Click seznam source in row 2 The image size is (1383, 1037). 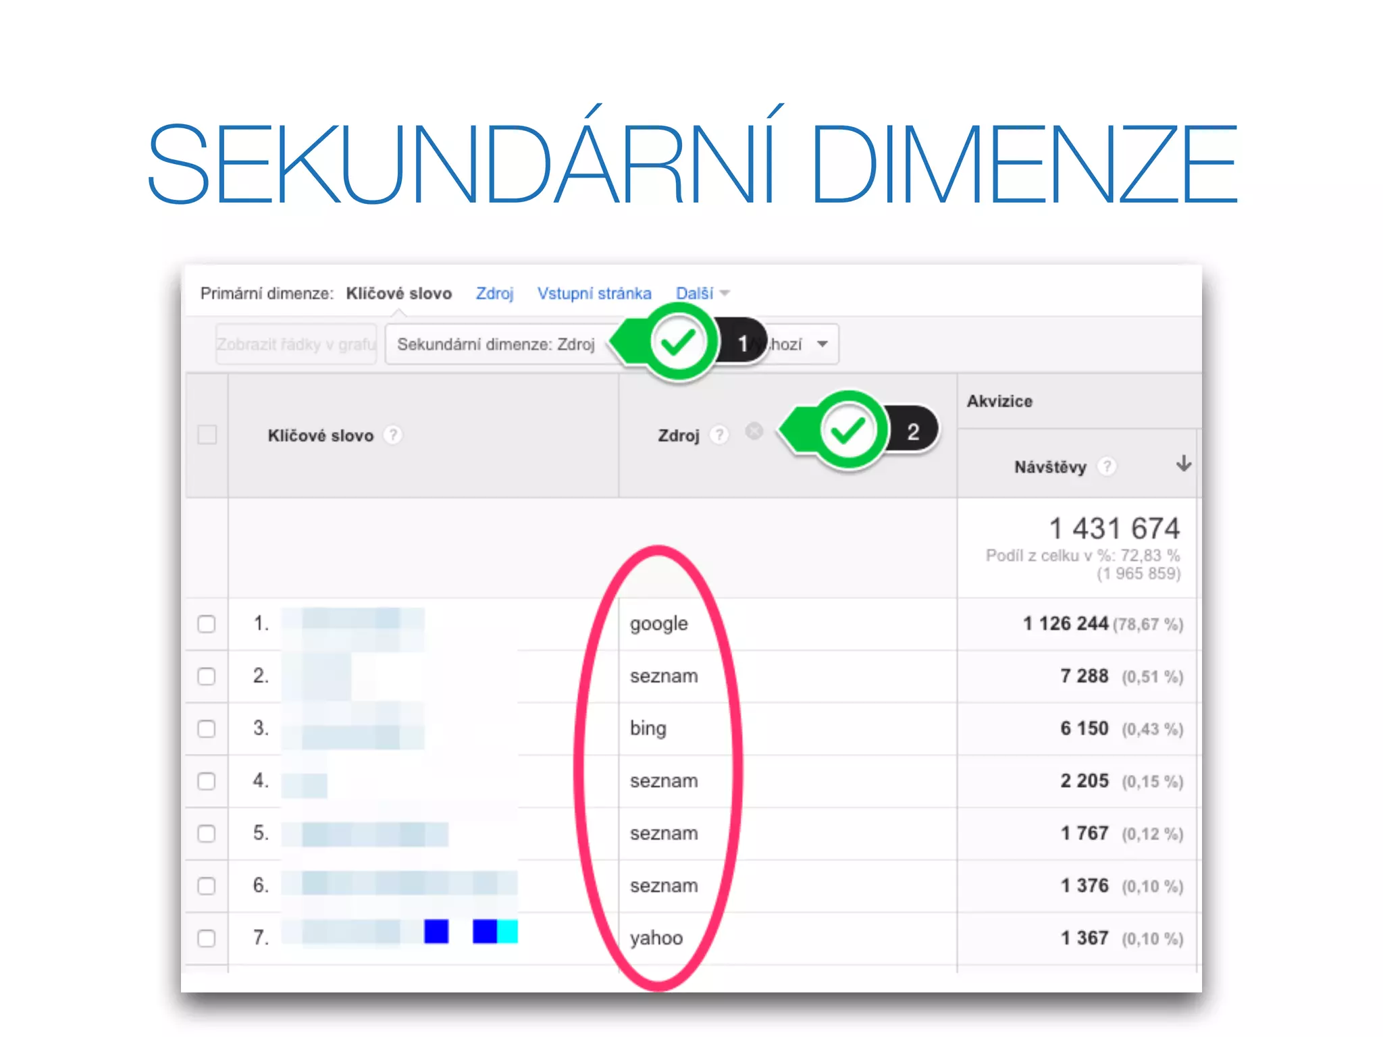[664, 676]
